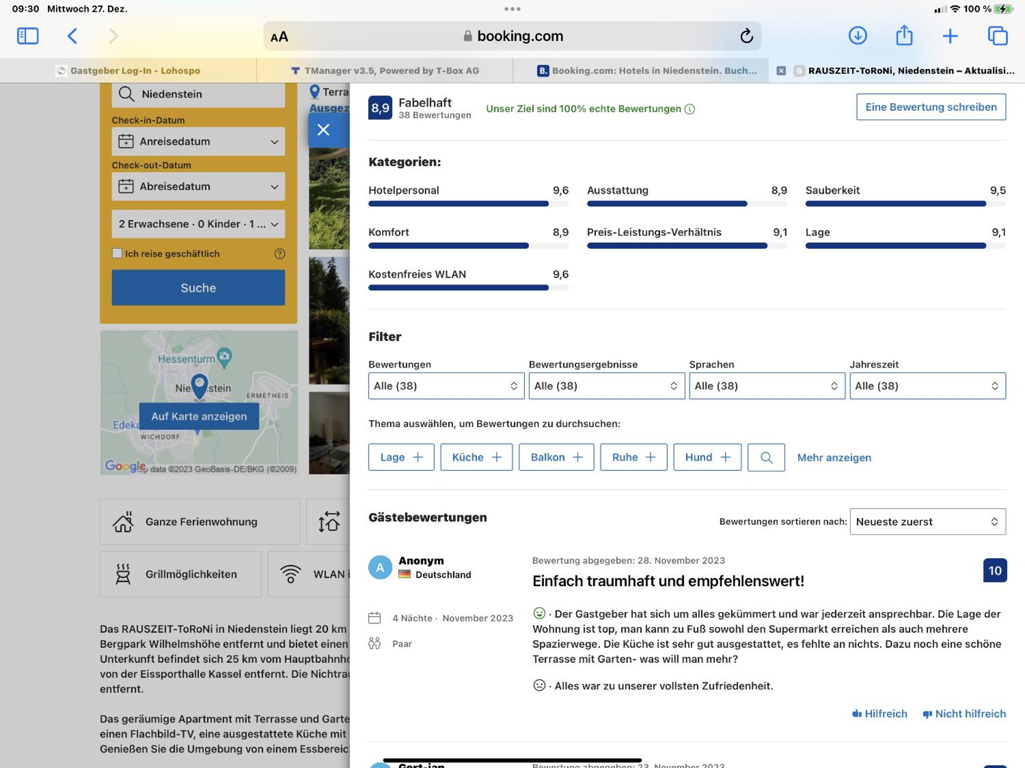Image resolution: width=1025 pixels, height=768 pixels.
Task: Add a new Safari tab
Action: coord(950,36)
